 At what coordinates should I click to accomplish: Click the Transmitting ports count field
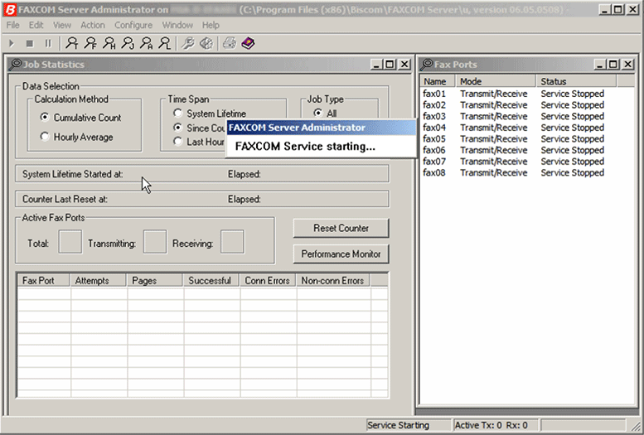(155, 242)
